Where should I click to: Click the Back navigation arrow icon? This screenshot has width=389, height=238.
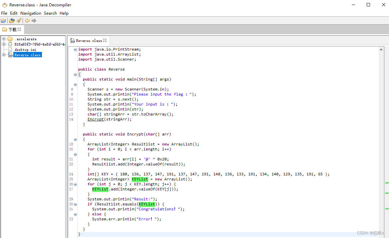(27, 20)
